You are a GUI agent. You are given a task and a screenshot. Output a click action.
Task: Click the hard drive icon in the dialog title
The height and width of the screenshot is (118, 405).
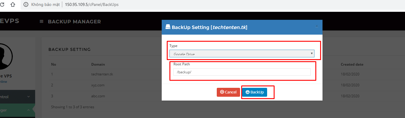(168, 27)
